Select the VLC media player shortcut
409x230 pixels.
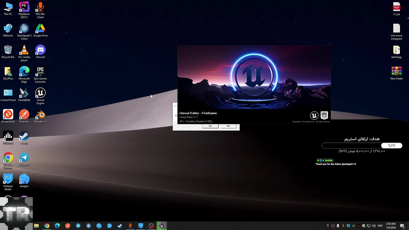point(24,53)
